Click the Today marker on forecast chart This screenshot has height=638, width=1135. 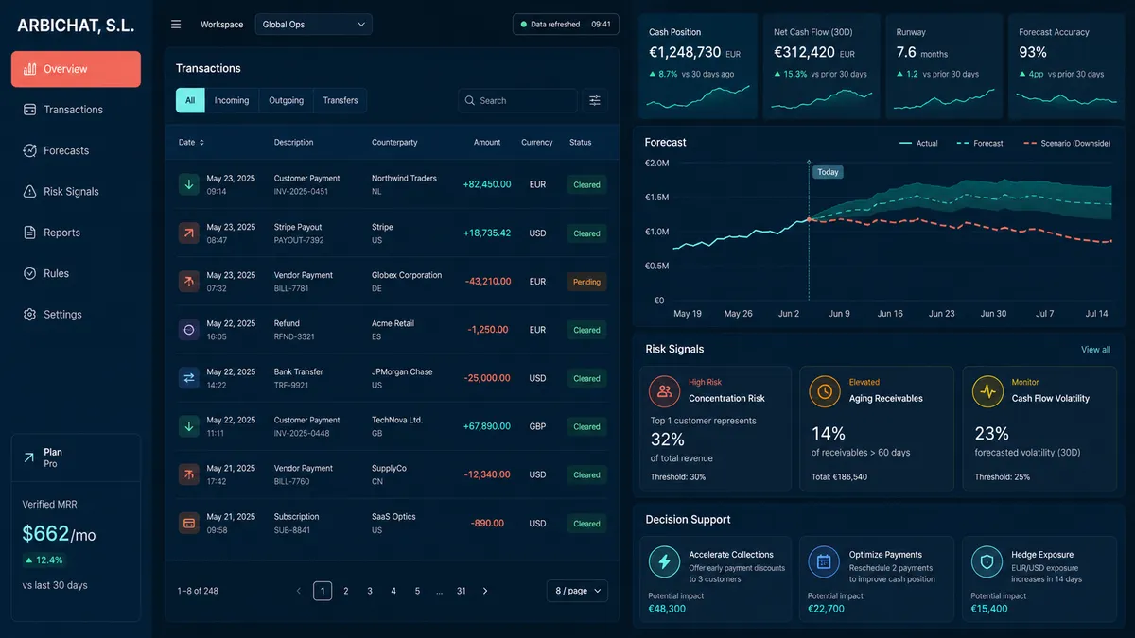[x=828, y=172]
